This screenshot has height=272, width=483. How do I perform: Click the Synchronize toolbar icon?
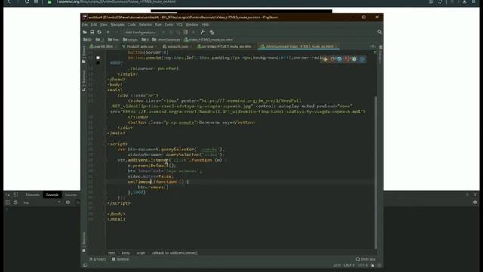click(x=100, y=32)
